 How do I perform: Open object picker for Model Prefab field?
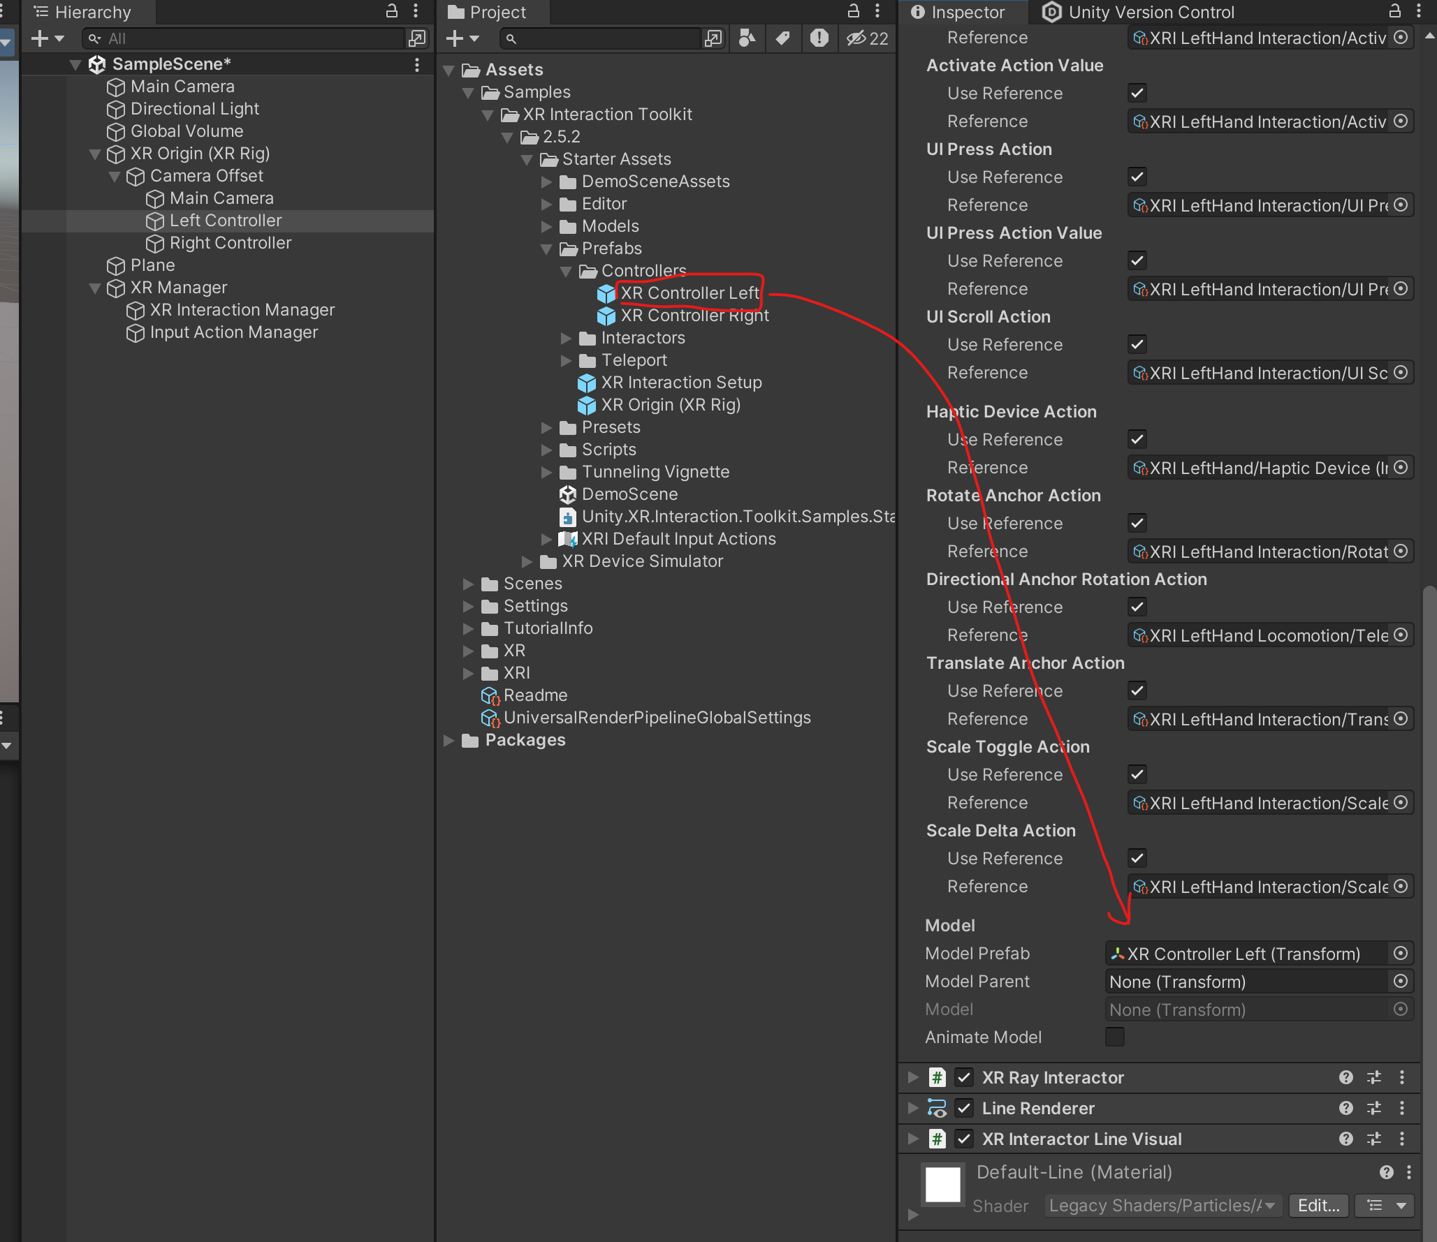pyautogui.click(x=1400, y=953)
